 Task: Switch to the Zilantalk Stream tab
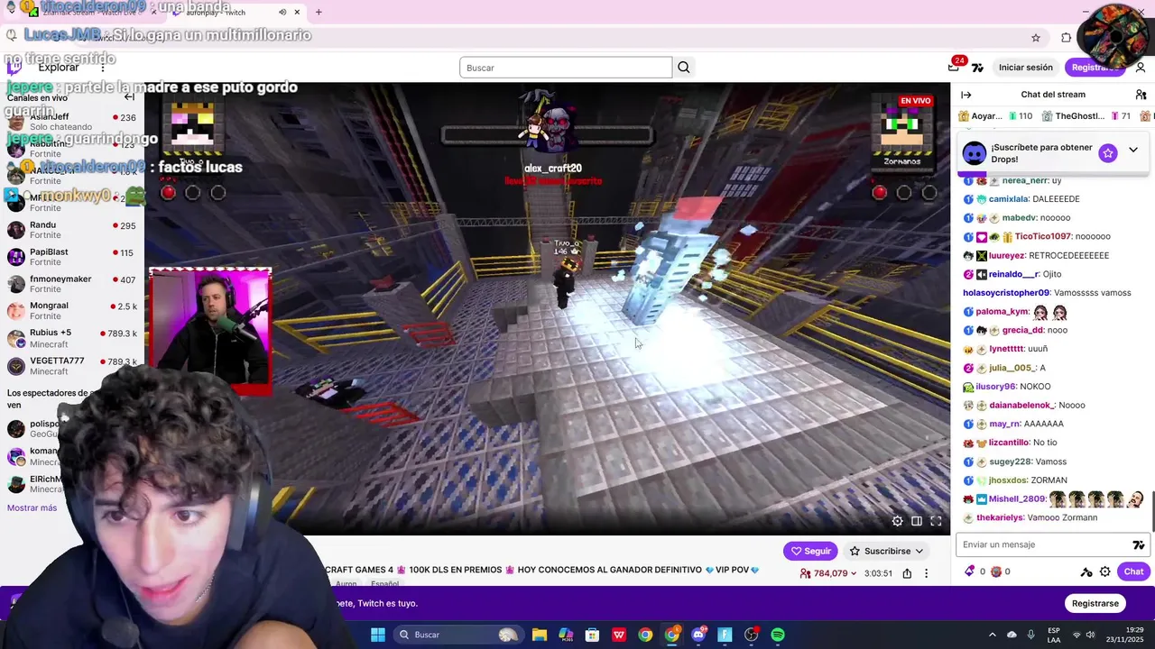tap(90, 12)
